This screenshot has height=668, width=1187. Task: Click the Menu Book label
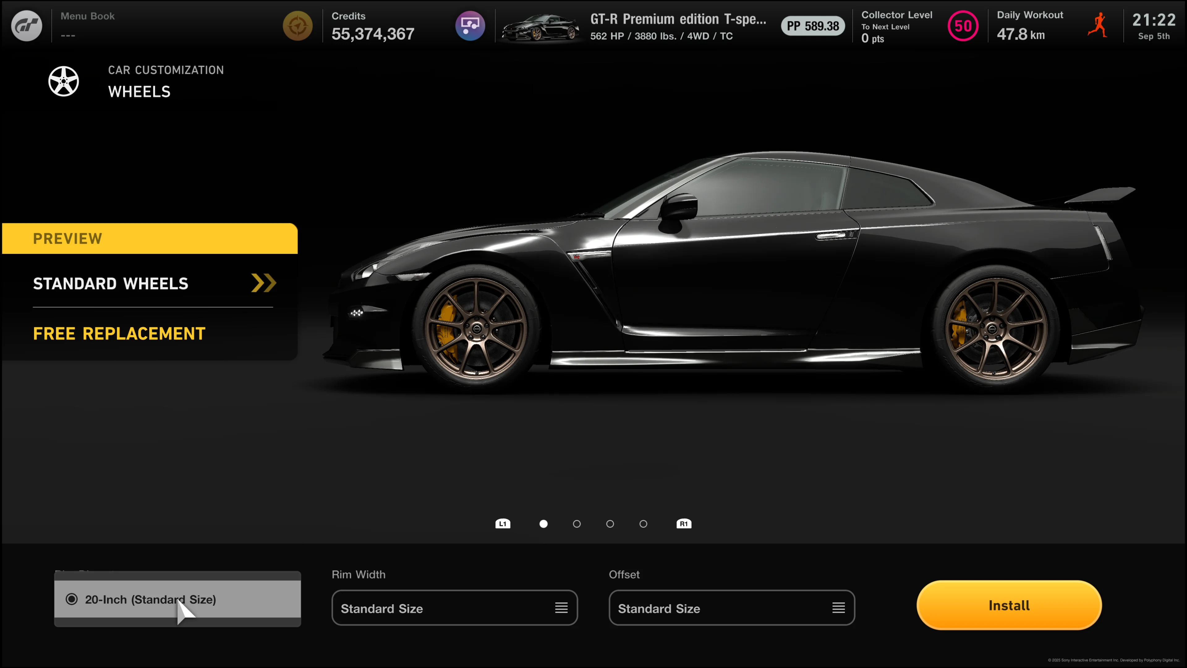click(x=87, y=16)
